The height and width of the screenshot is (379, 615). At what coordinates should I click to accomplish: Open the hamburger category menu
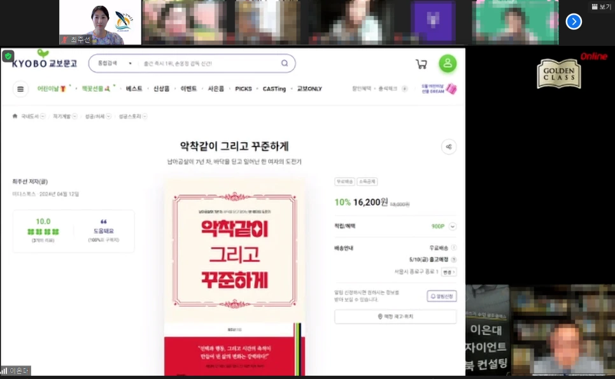(20, 89)
